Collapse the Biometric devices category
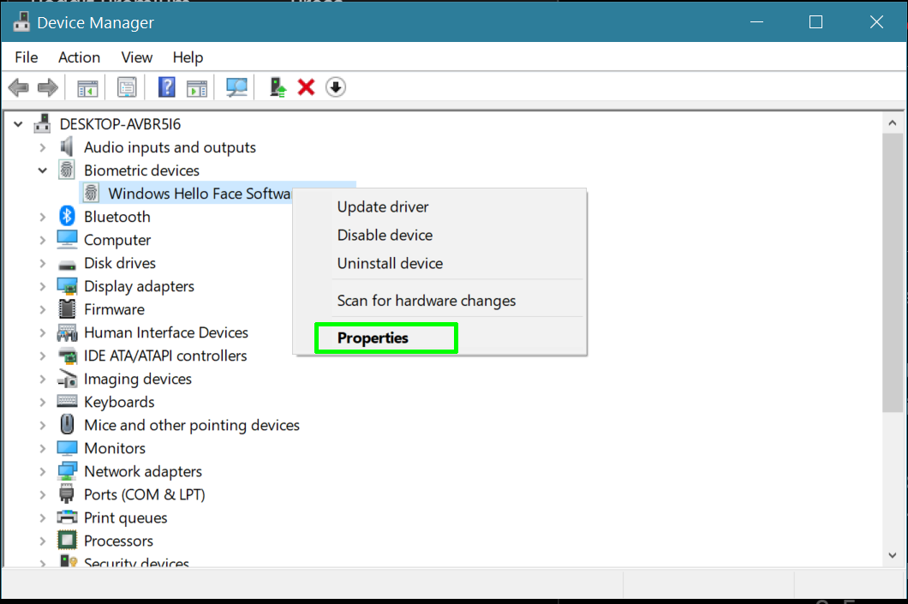The width and height of the screenshot is (908, 604). (42, 170)
